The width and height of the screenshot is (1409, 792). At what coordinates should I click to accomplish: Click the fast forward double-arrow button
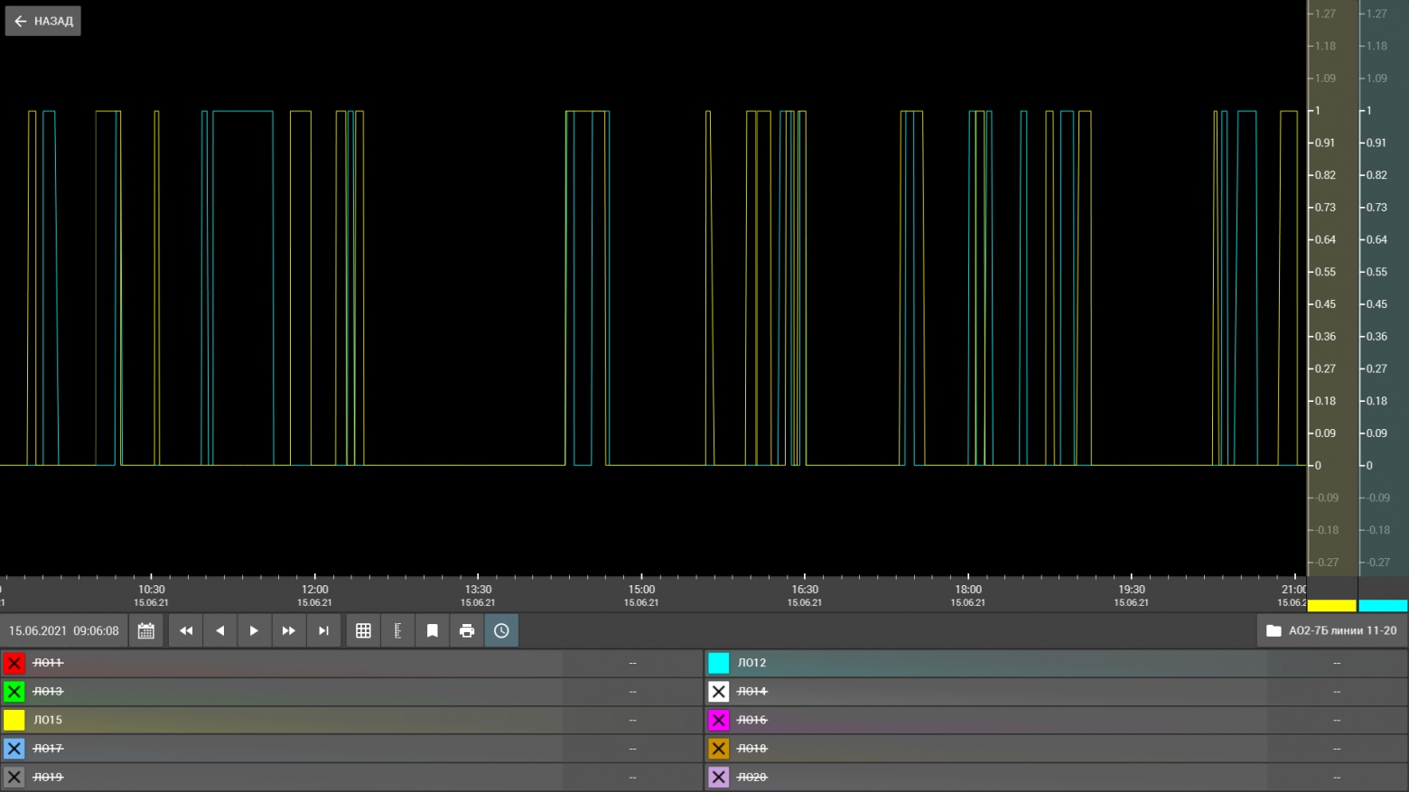tap(288, 630)
